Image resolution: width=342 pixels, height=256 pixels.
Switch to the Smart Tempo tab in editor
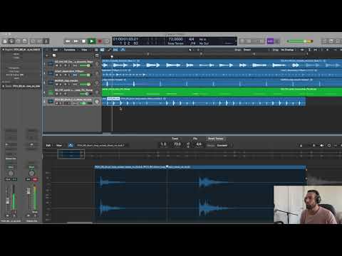pos(216,139)
